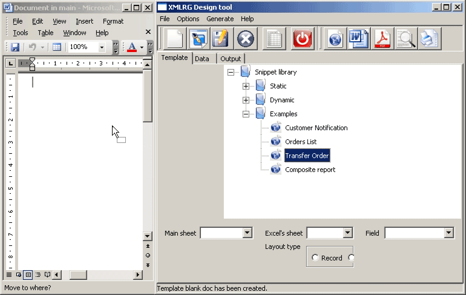466x295 pixels.
Task: Expand the Static folder
Action: coord(246,86)
